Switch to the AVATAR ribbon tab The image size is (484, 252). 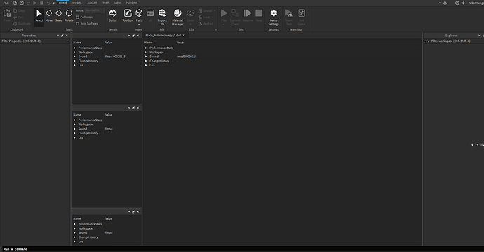(x=92, y=3)
